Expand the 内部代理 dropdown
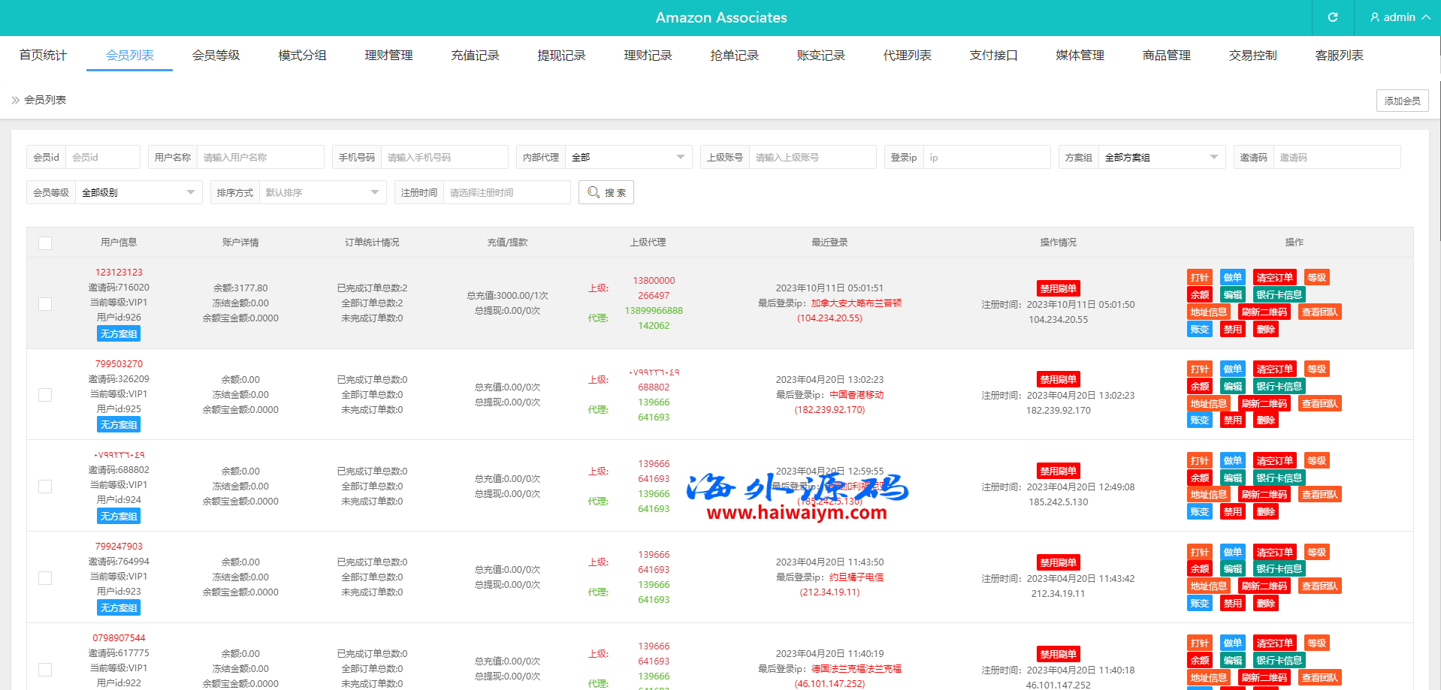The height and width of the screenshot is (690, 1441). click(627, 157)
